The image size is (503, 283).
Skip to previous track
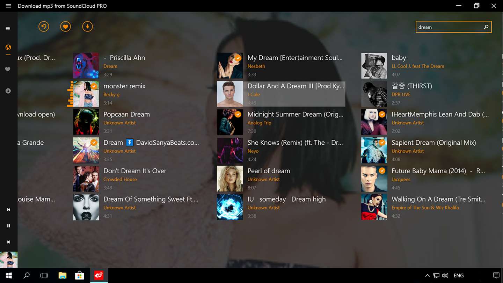pyautogui.click(x=9, y=210)
